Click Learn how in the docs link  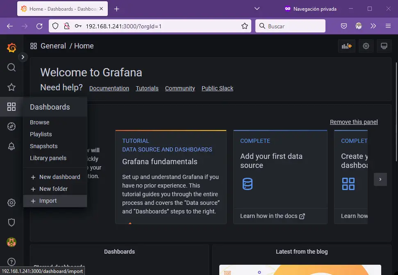[x=273, y=216]
